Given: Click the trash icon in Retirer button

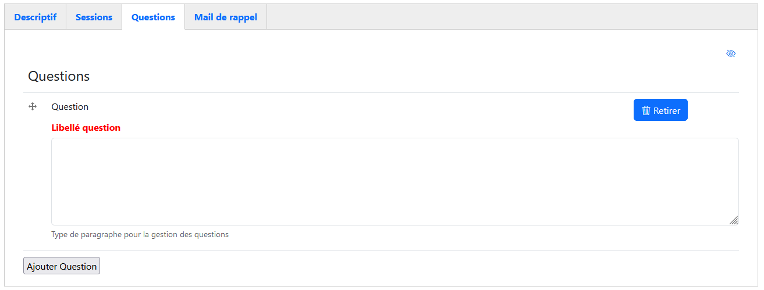Looking at the screenshot, I should pyautogui.click(x=645, y=110).
